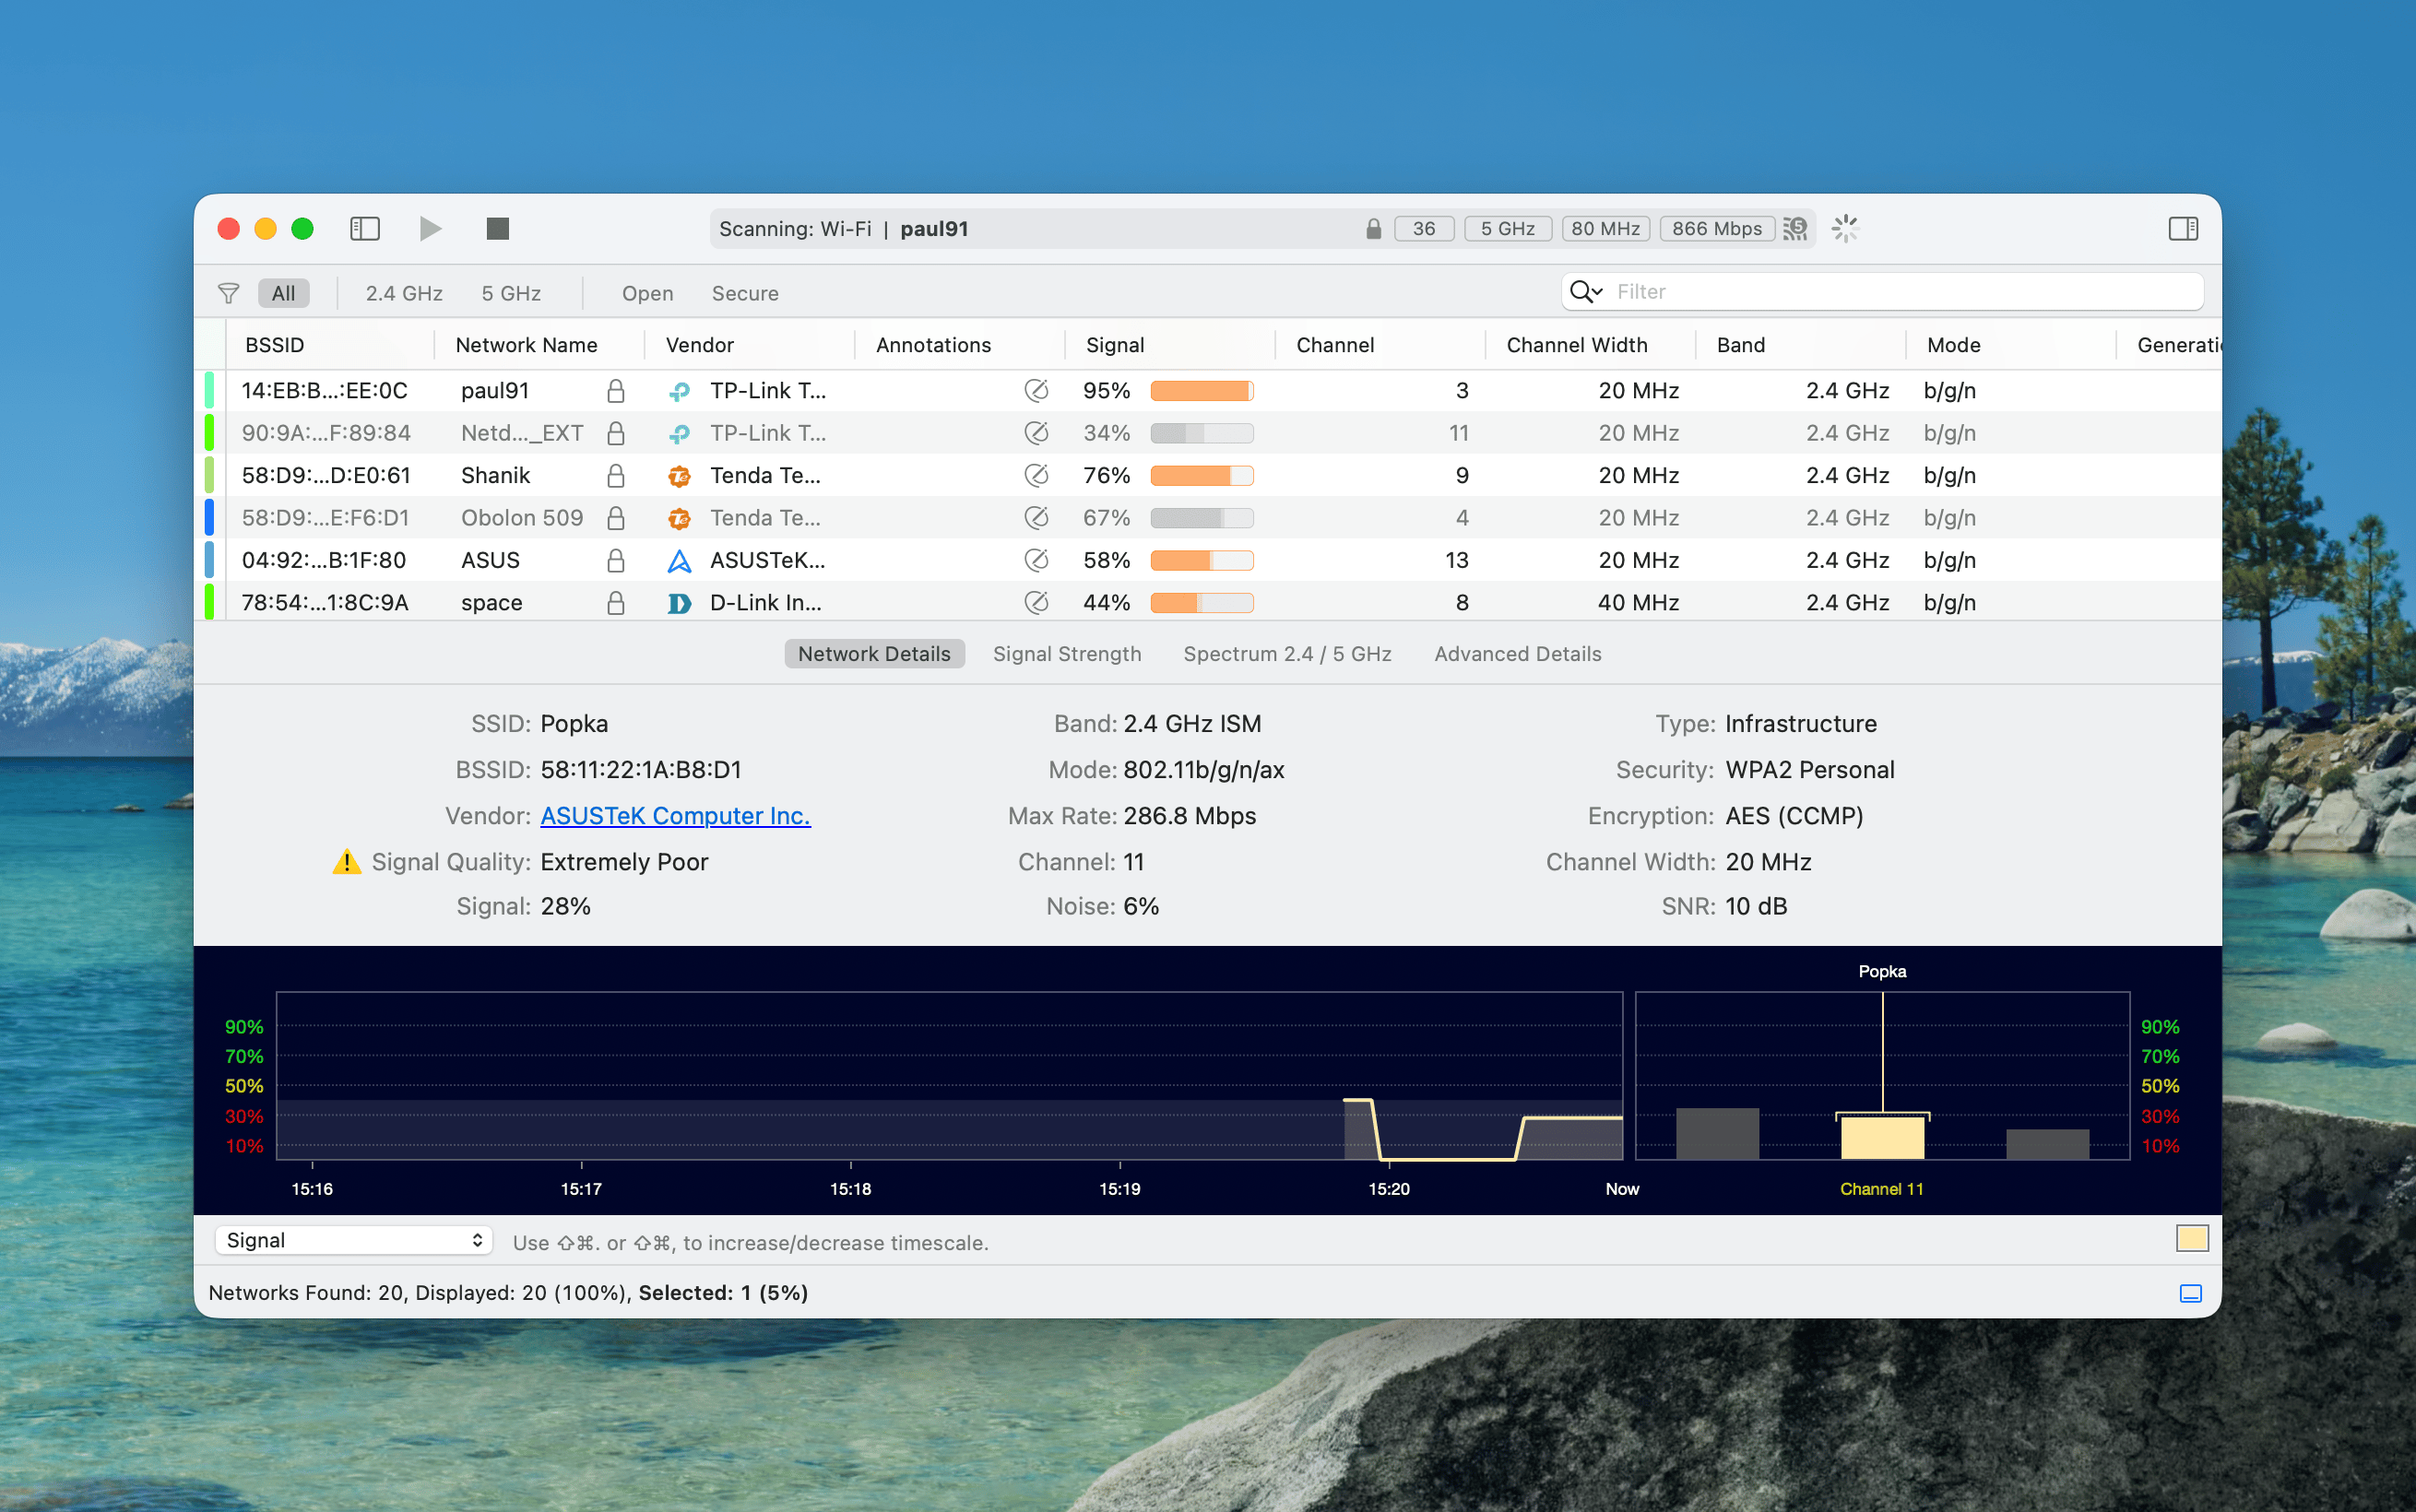
Task: Enable the 2.4 GHz band filter
Action: [x=404, y=293]
